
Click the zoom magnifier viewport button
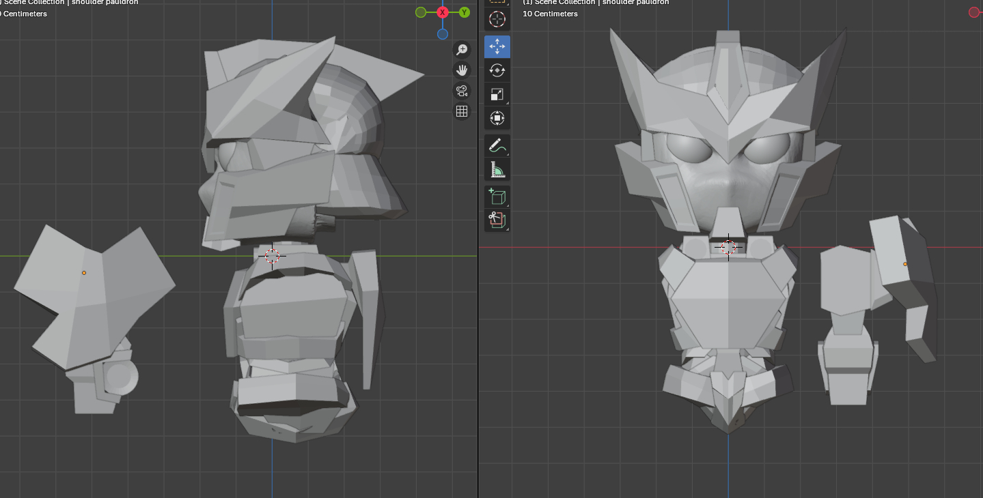tap(462, 50)
